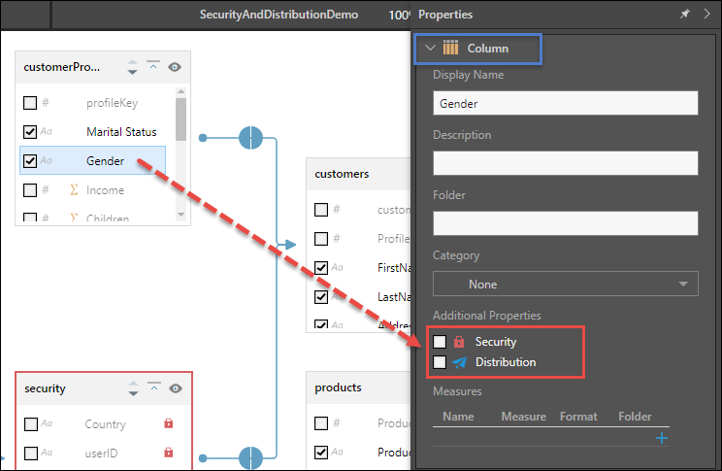Click the add measure plus icon
Image resolution: width=722 pixels, height=471 pixels.
tap(662, 438)
